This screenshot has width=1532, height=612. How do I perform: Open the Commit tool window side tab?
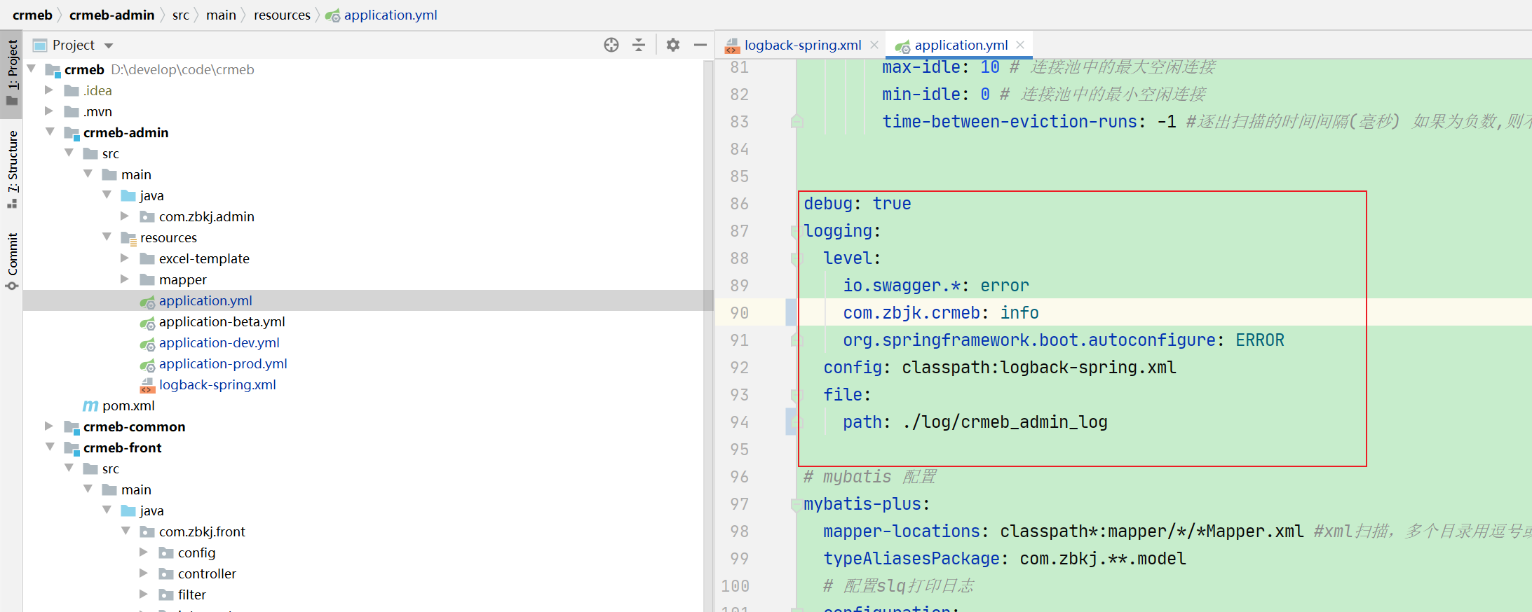tap(12, 260)
